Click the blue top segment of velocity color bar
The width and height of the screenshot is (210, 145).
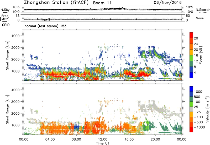pos(191,89)
